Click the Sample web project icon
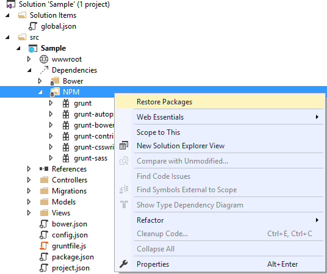Image resolution: width=327 pixels, height=274 pixels. click(33, 48)
